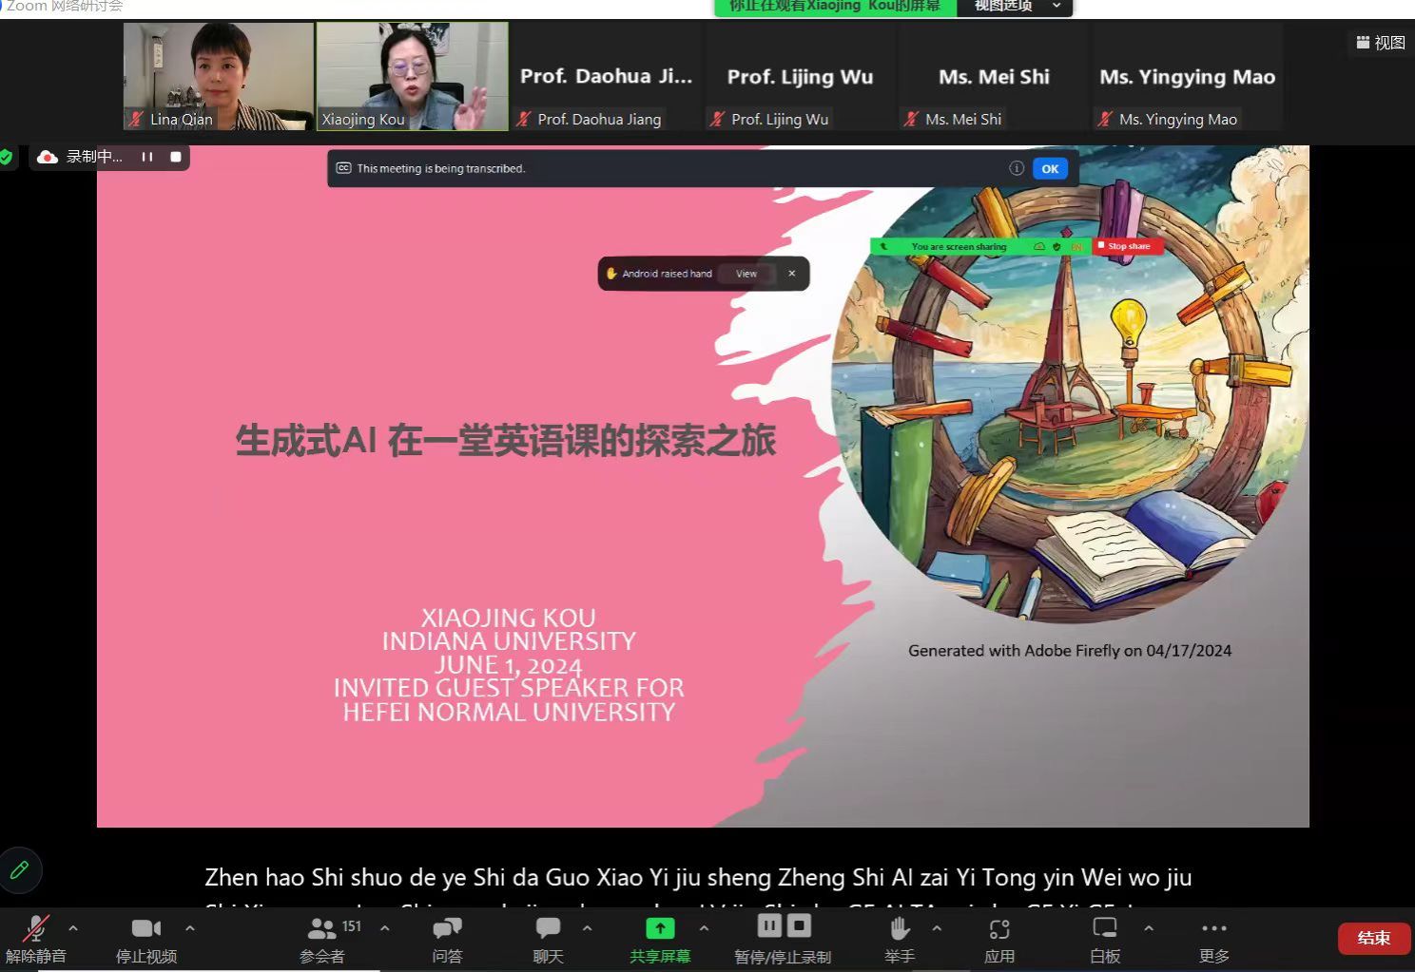
Task: Pause the cloud recording in top-left indicator
Action: [147, 157]
